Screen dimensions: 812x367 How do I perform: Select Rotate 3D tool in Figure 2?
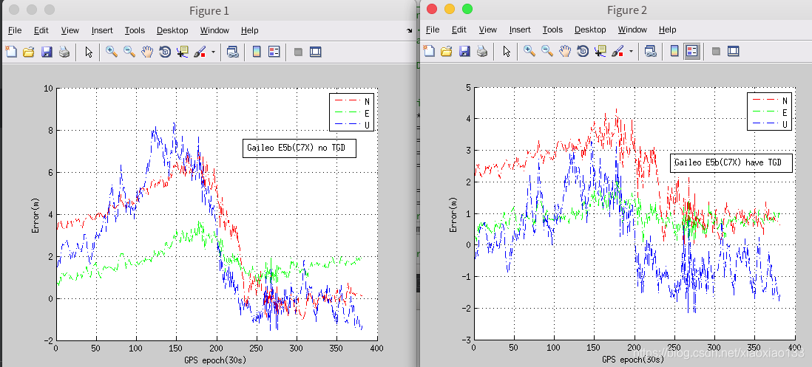click(x=583, y=51)
